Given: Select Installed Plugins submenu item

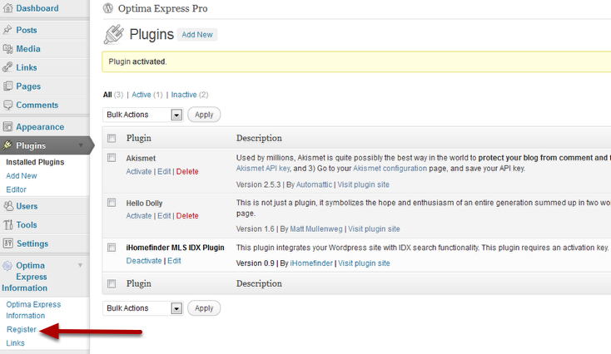Looking at the screenshot, I should click(35, 162).
